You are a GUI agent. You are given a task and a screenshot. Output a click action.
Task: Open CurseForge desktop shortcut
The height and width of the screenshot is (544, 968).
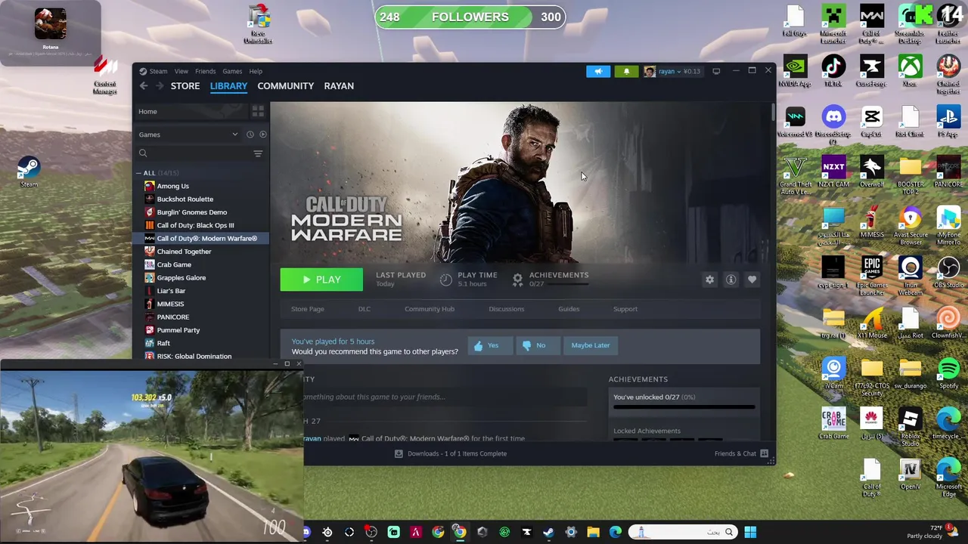[x=871, y=71]
